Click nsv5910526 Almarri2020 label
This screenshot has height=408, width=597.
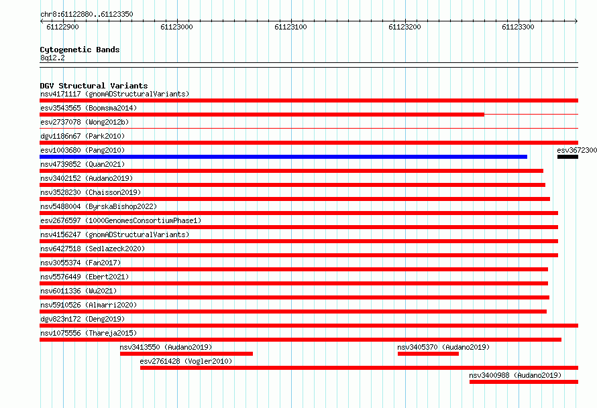[x=89, y=305]
